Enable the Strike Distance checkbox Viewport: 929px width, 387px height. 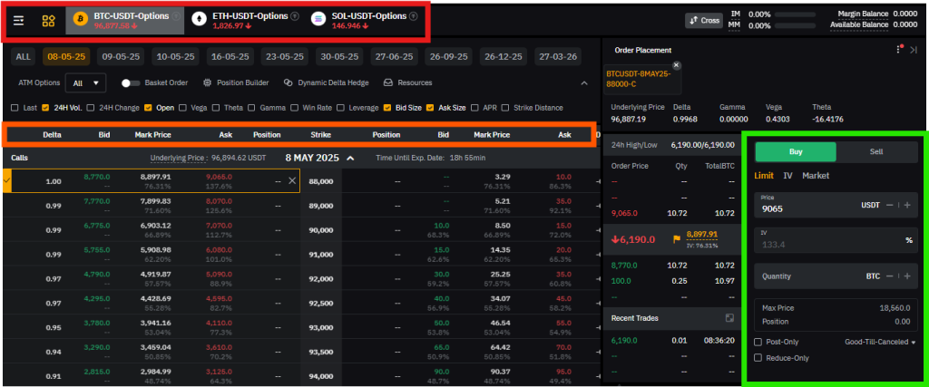[505, 108]
